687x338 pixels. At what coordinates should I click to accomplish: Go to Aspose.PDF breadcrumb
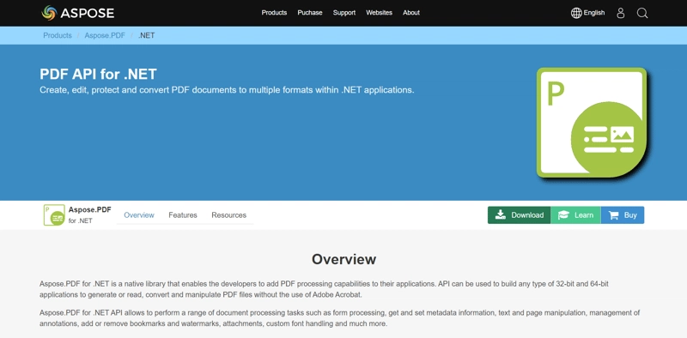point(105,35)
